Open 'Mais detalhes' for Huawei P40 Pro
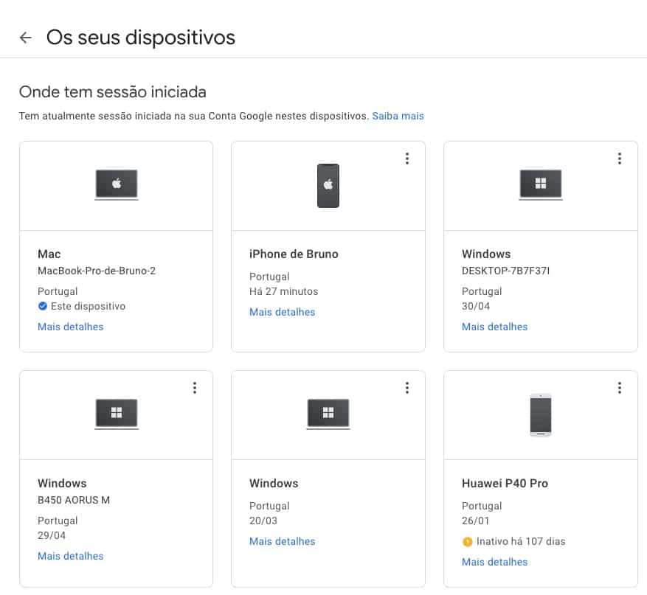Image resolution: width=647 pixels, height=595 pixels. (495, 562)
